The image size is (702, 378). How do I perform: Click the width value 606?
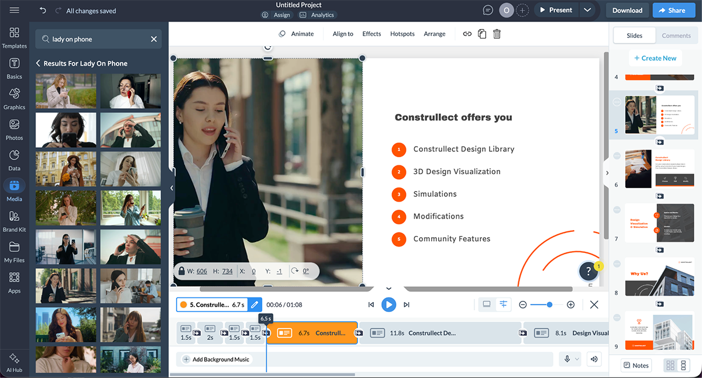click(x=202, y=271)
